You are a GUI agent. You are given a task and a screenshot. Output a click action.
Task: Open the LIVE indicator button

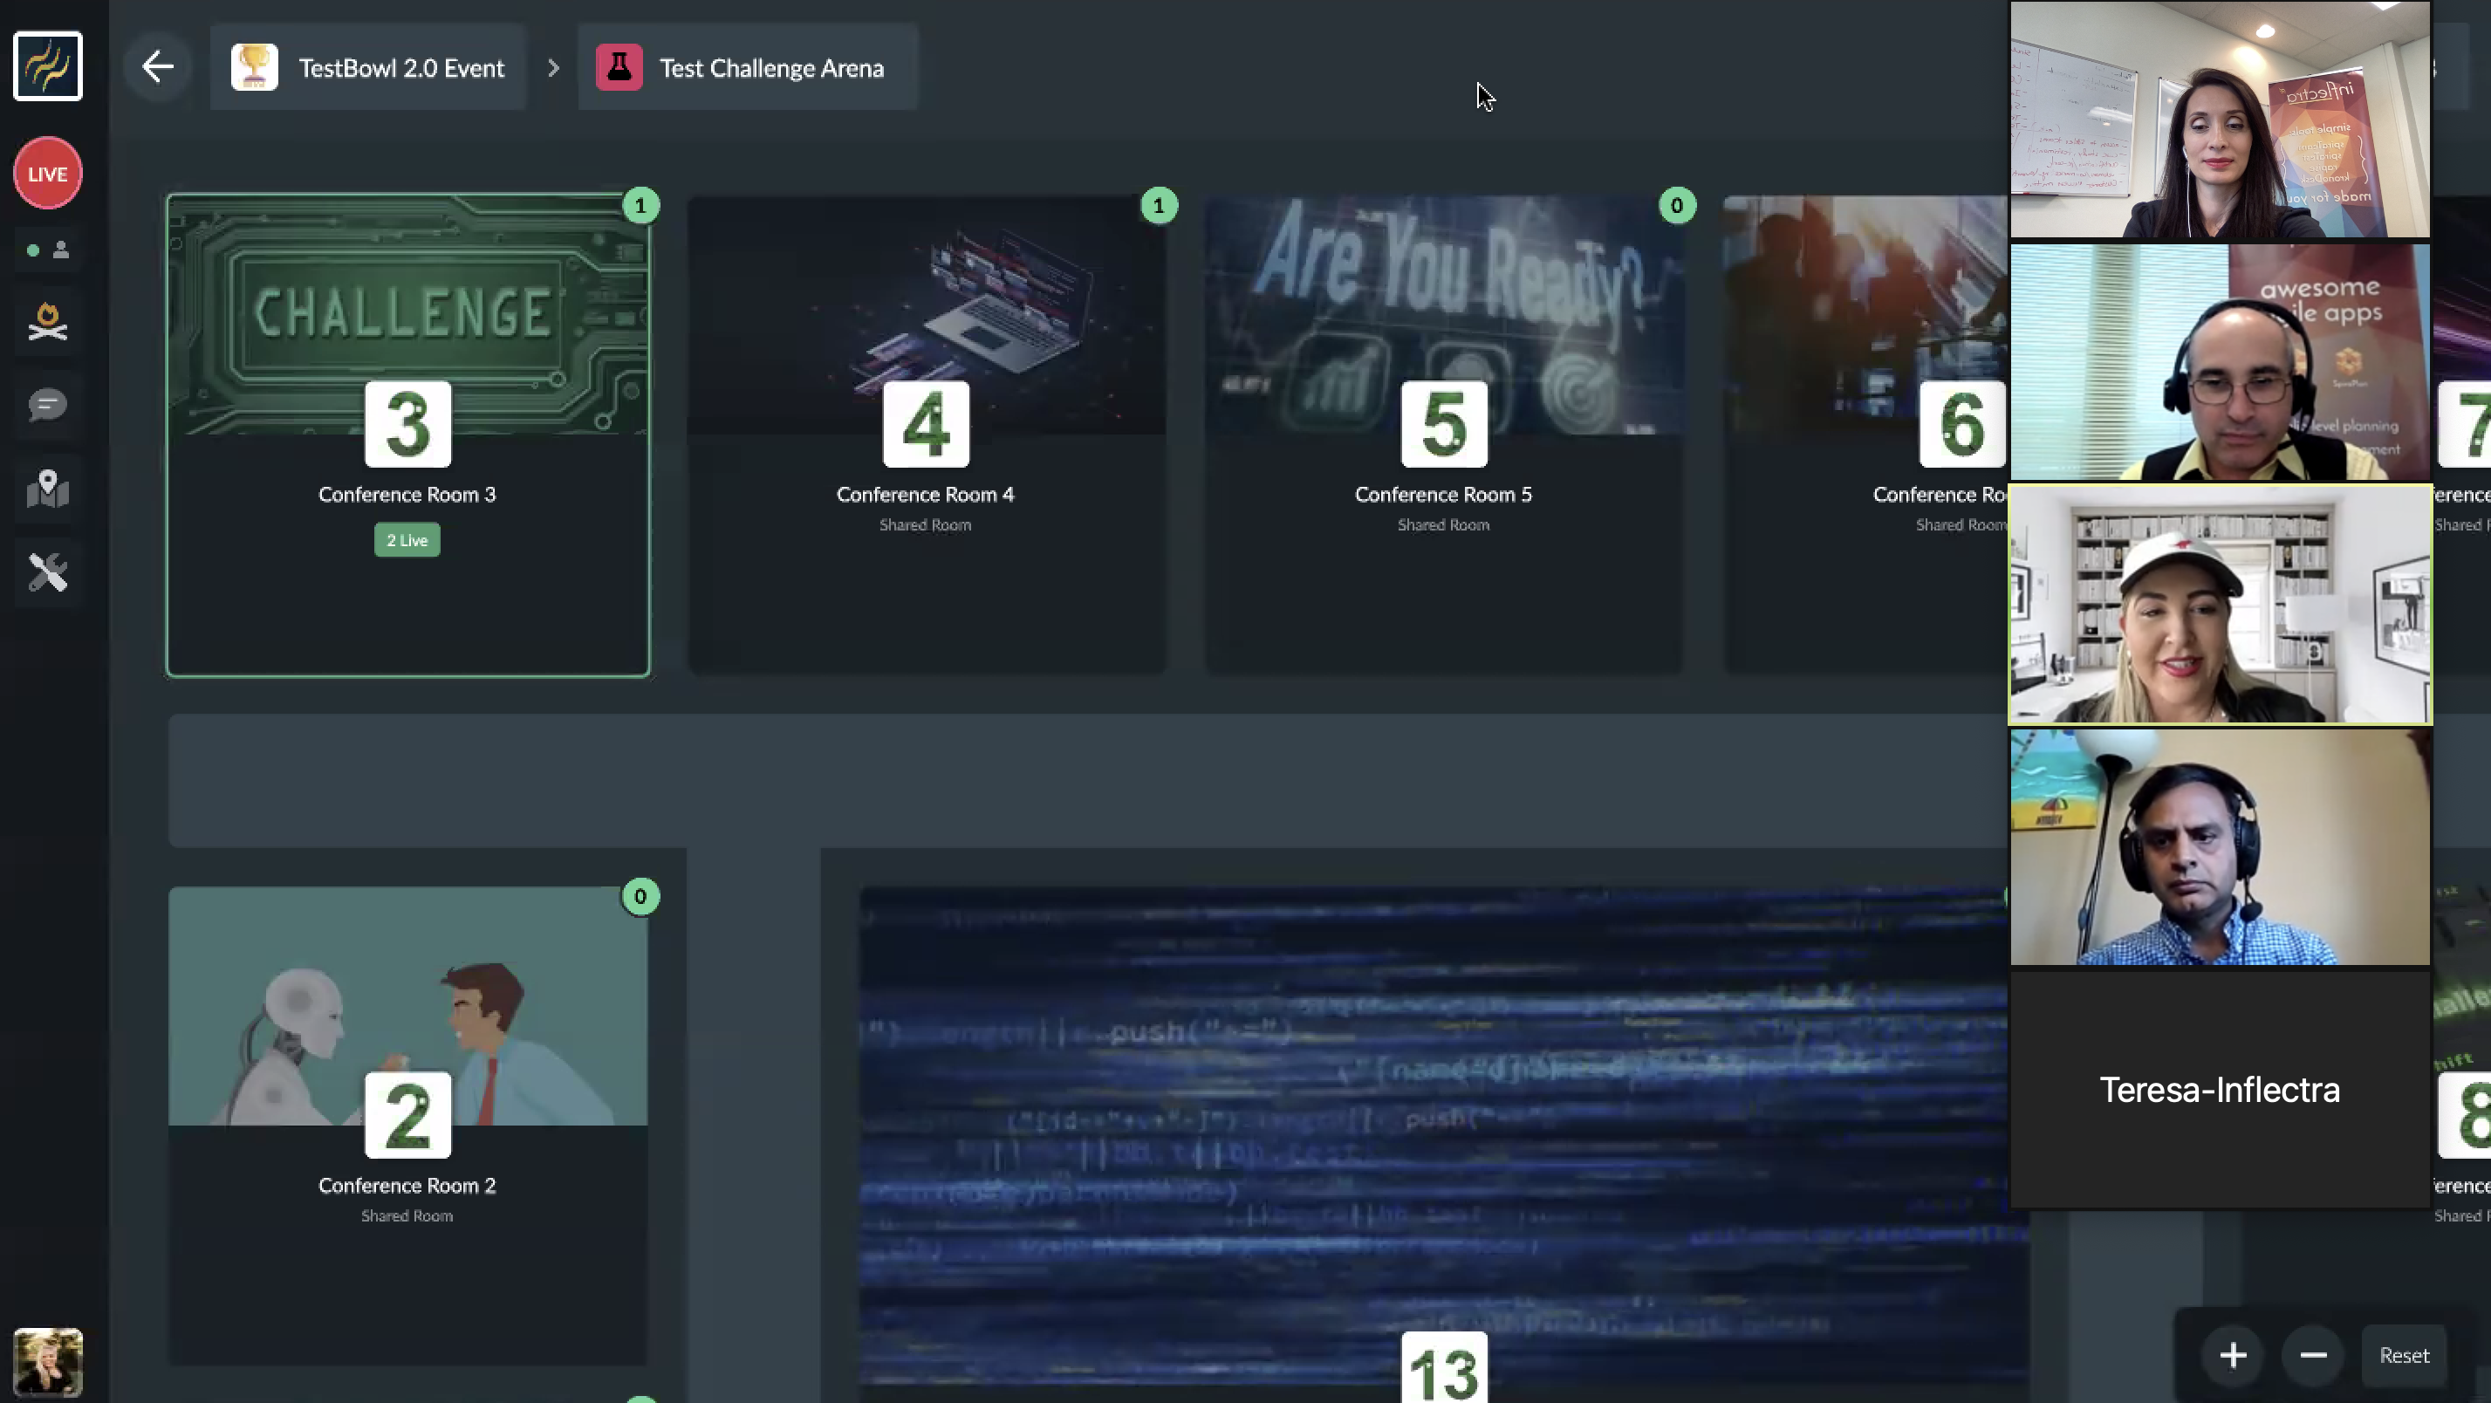(47, 174)
